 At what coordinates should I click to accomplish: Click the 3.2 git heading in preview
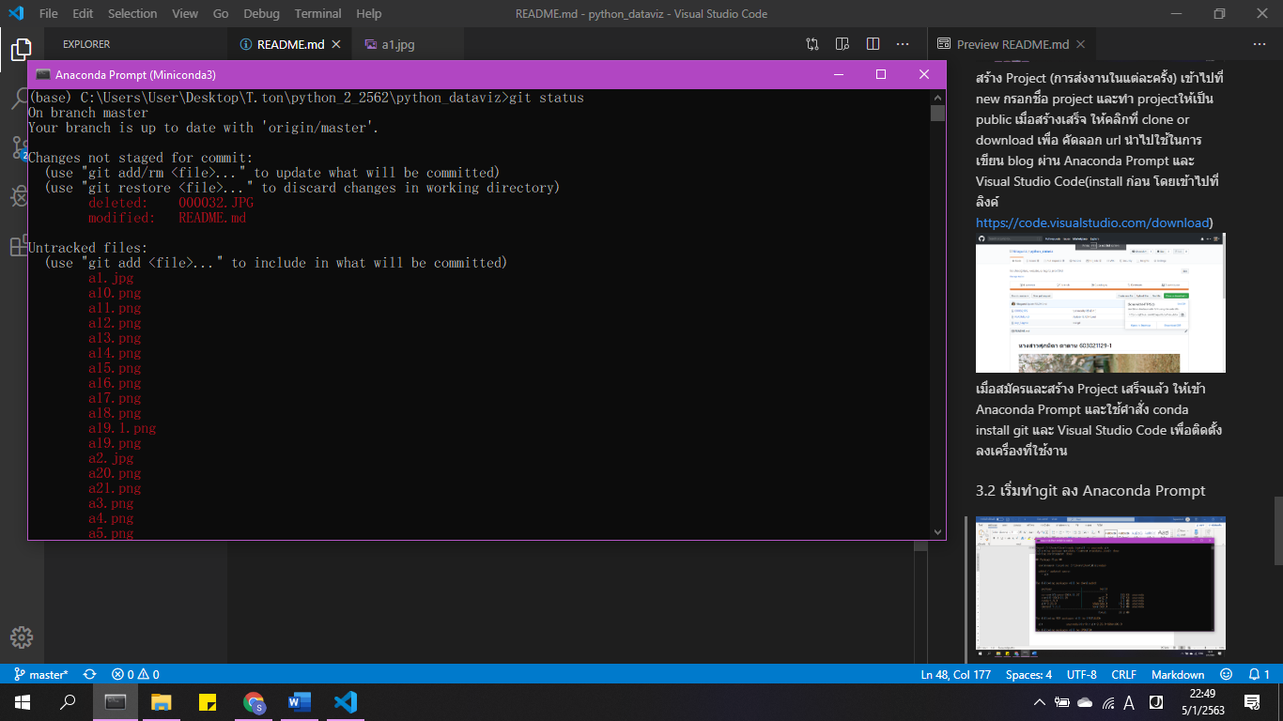pyautogui.click(x=1090, y=490)
